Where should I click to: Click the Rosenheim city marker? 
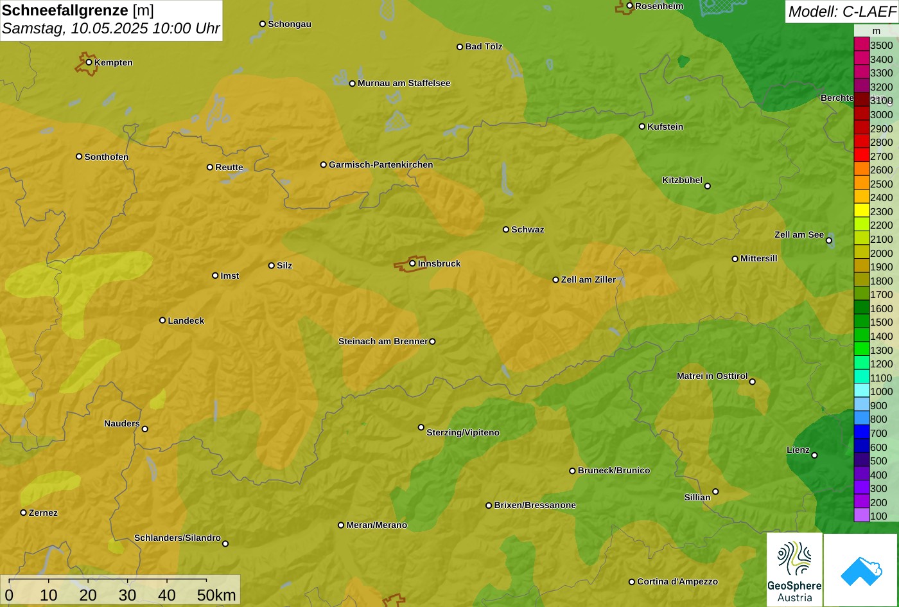point(629,6)
